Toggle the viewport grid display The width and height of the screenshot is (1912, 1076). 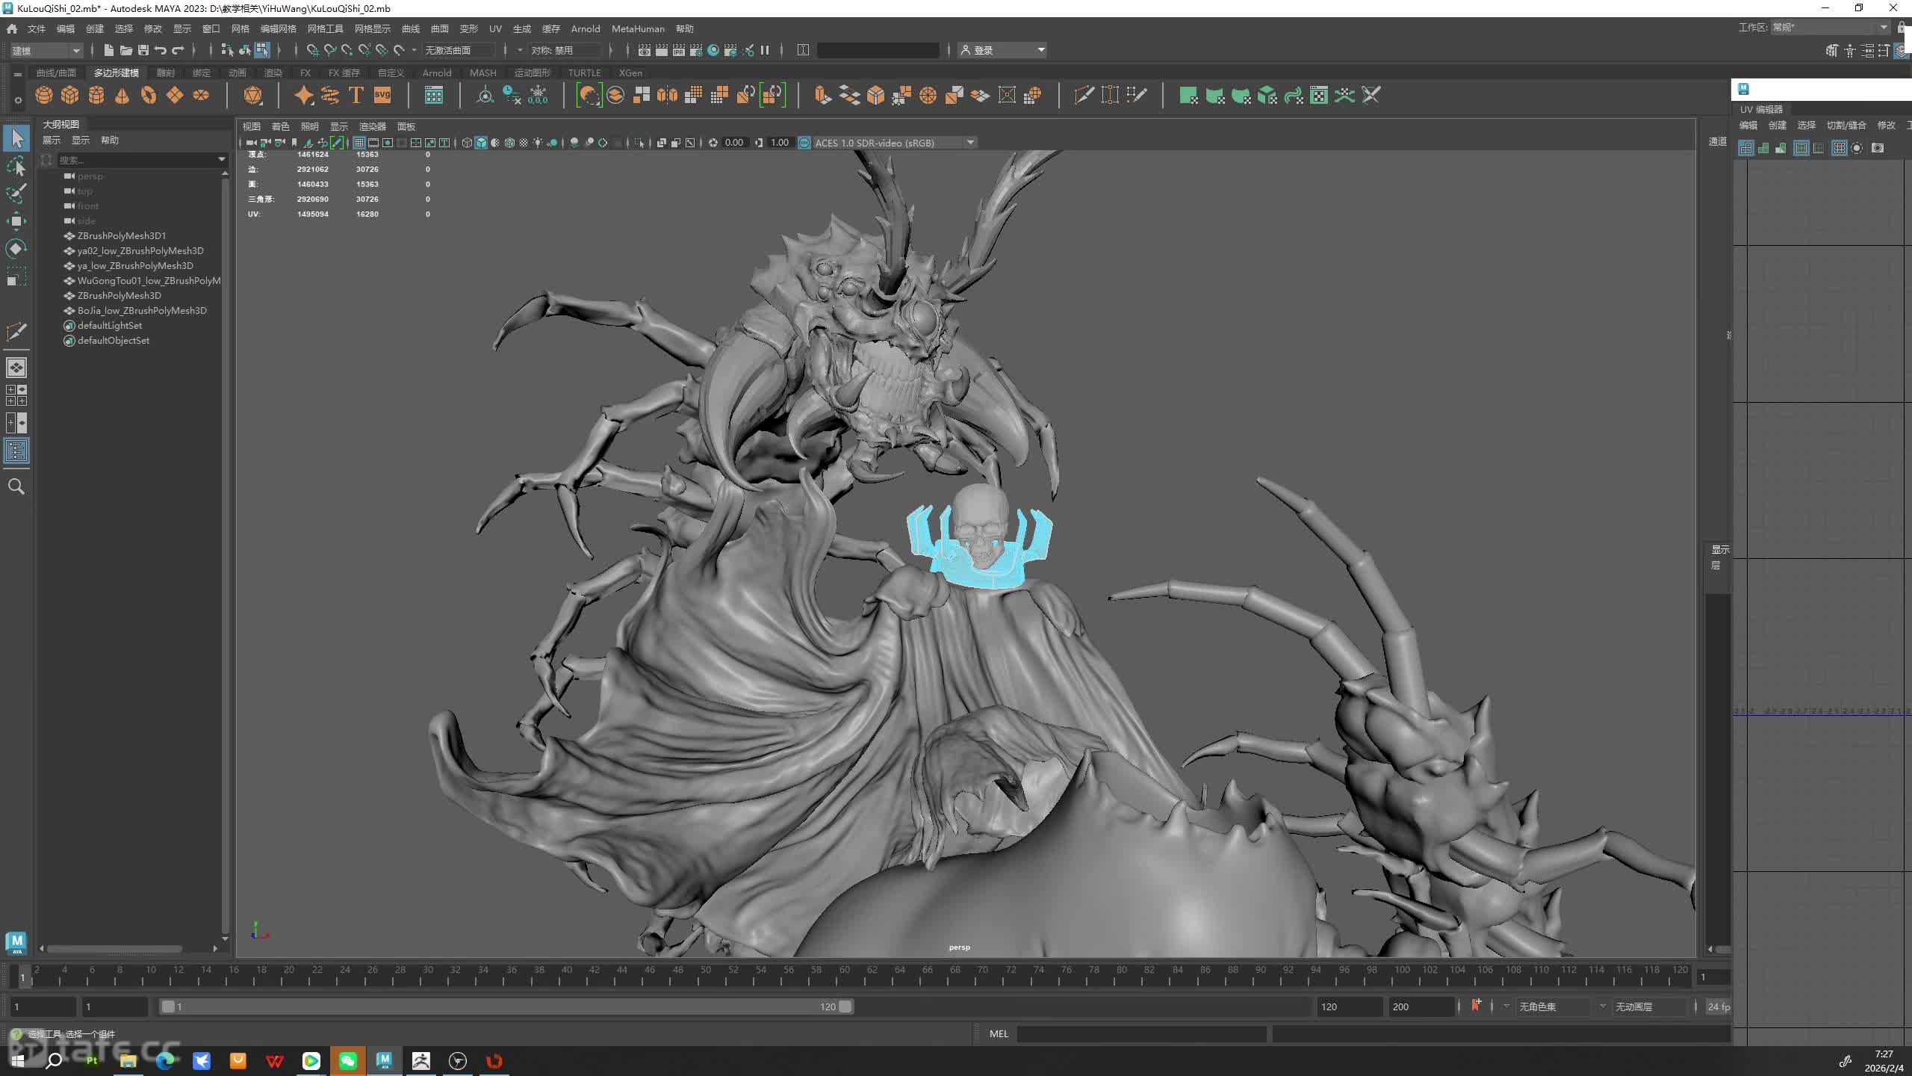point(359,143)
